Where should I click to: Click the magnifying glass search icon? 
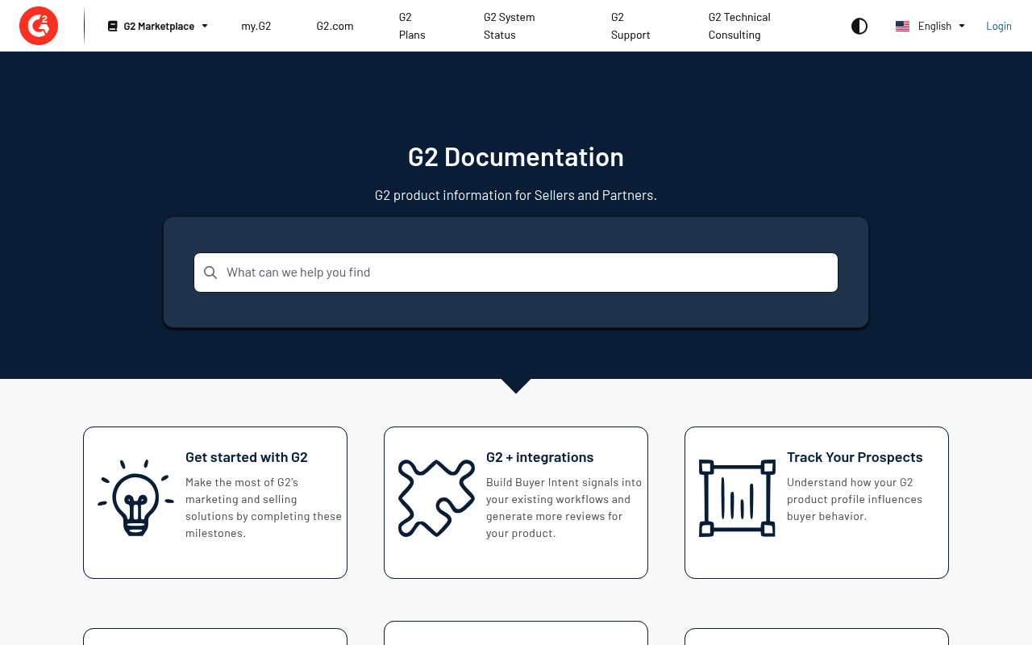tap(210, 273)
